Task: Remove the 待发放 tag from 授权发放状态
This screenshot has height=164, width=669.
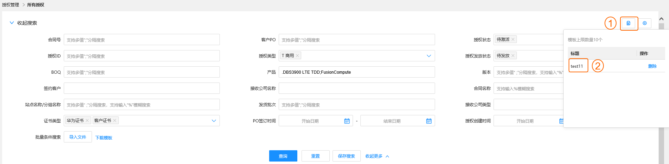Action: [x=513, y=56]
